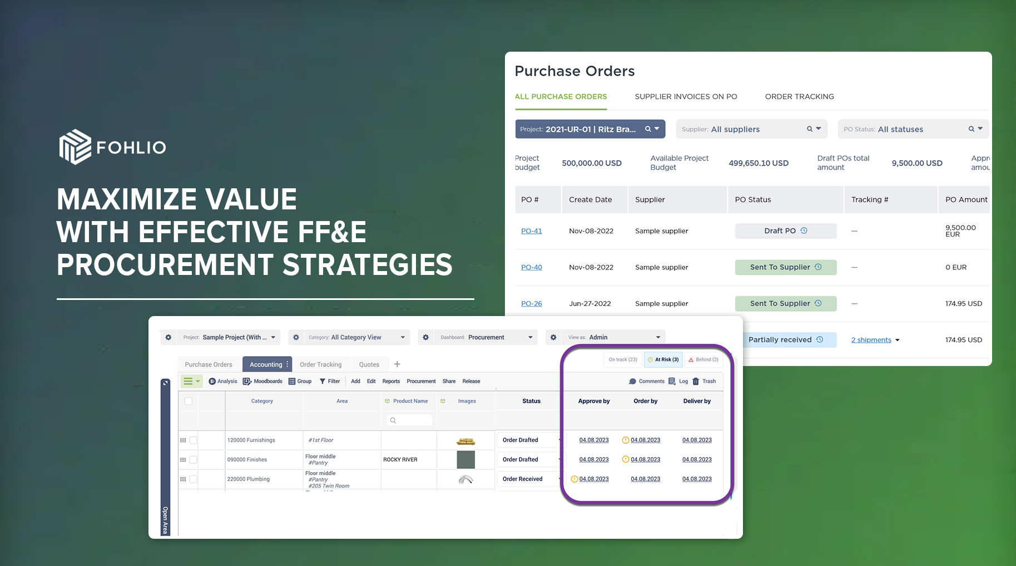Check the 120000 Furnishings row checkbox
The height and width of the screenshot is (566, 1016).
[193, 440]
